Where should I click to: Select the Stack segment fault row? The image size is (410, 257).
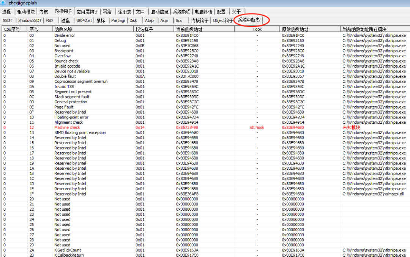[206, 97]
